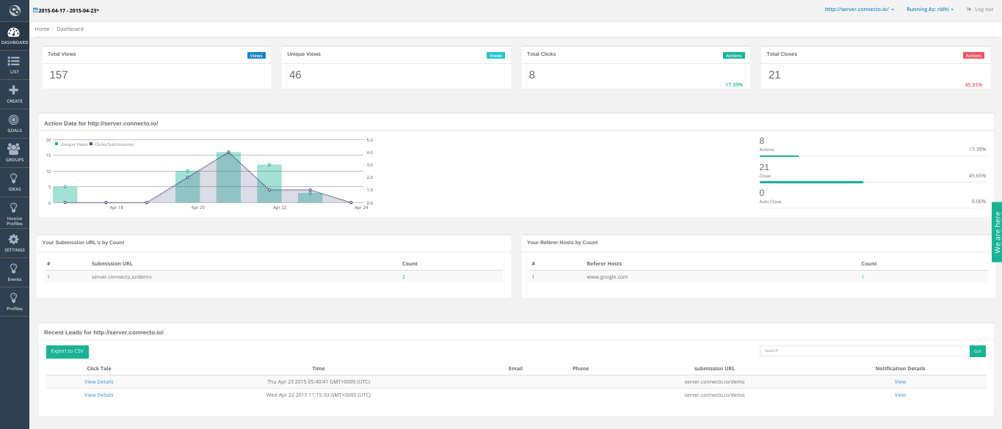Click the Unique Views value 46
This screenshot has height=429, width=1002.
coord(295,75)
